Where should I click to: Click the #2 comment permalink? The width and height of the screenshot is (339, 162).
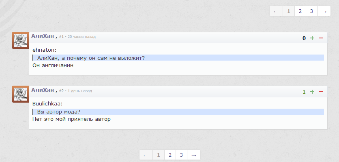62,91
